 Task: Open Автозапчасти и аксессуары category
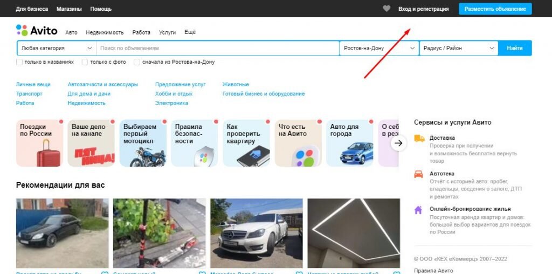click(103, 85)
